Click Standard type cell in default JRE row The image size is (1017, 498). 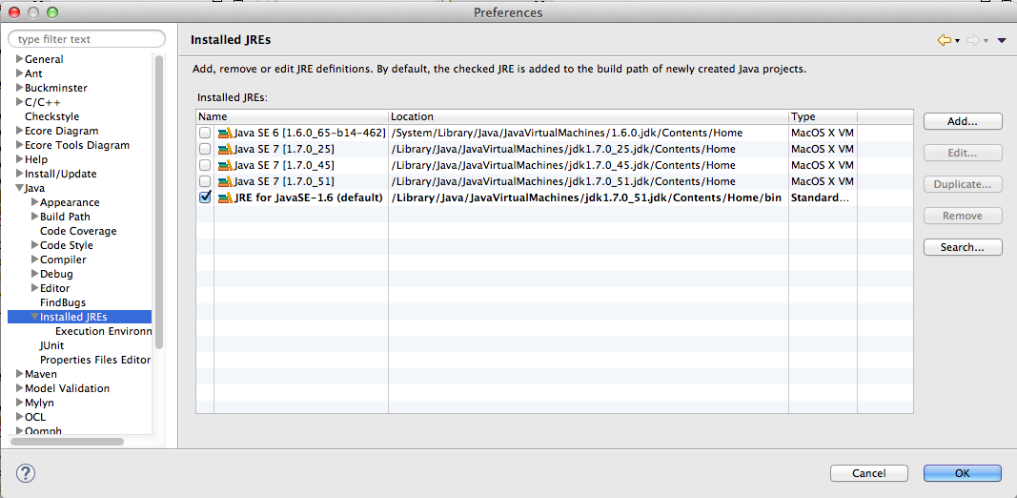820,197
